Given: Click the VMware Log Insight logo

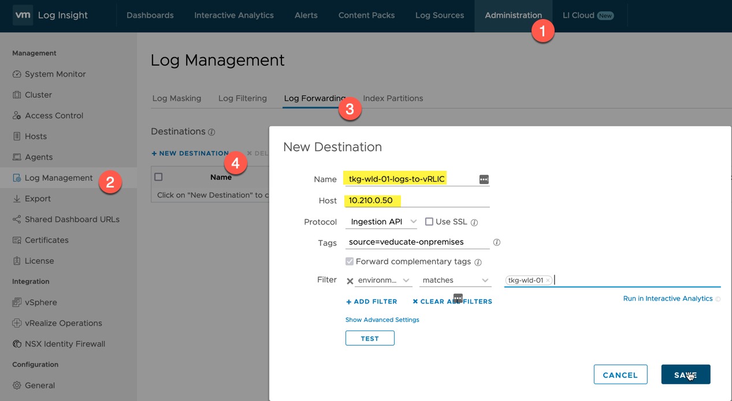Looking at the screenshot, I should (23, 16).
